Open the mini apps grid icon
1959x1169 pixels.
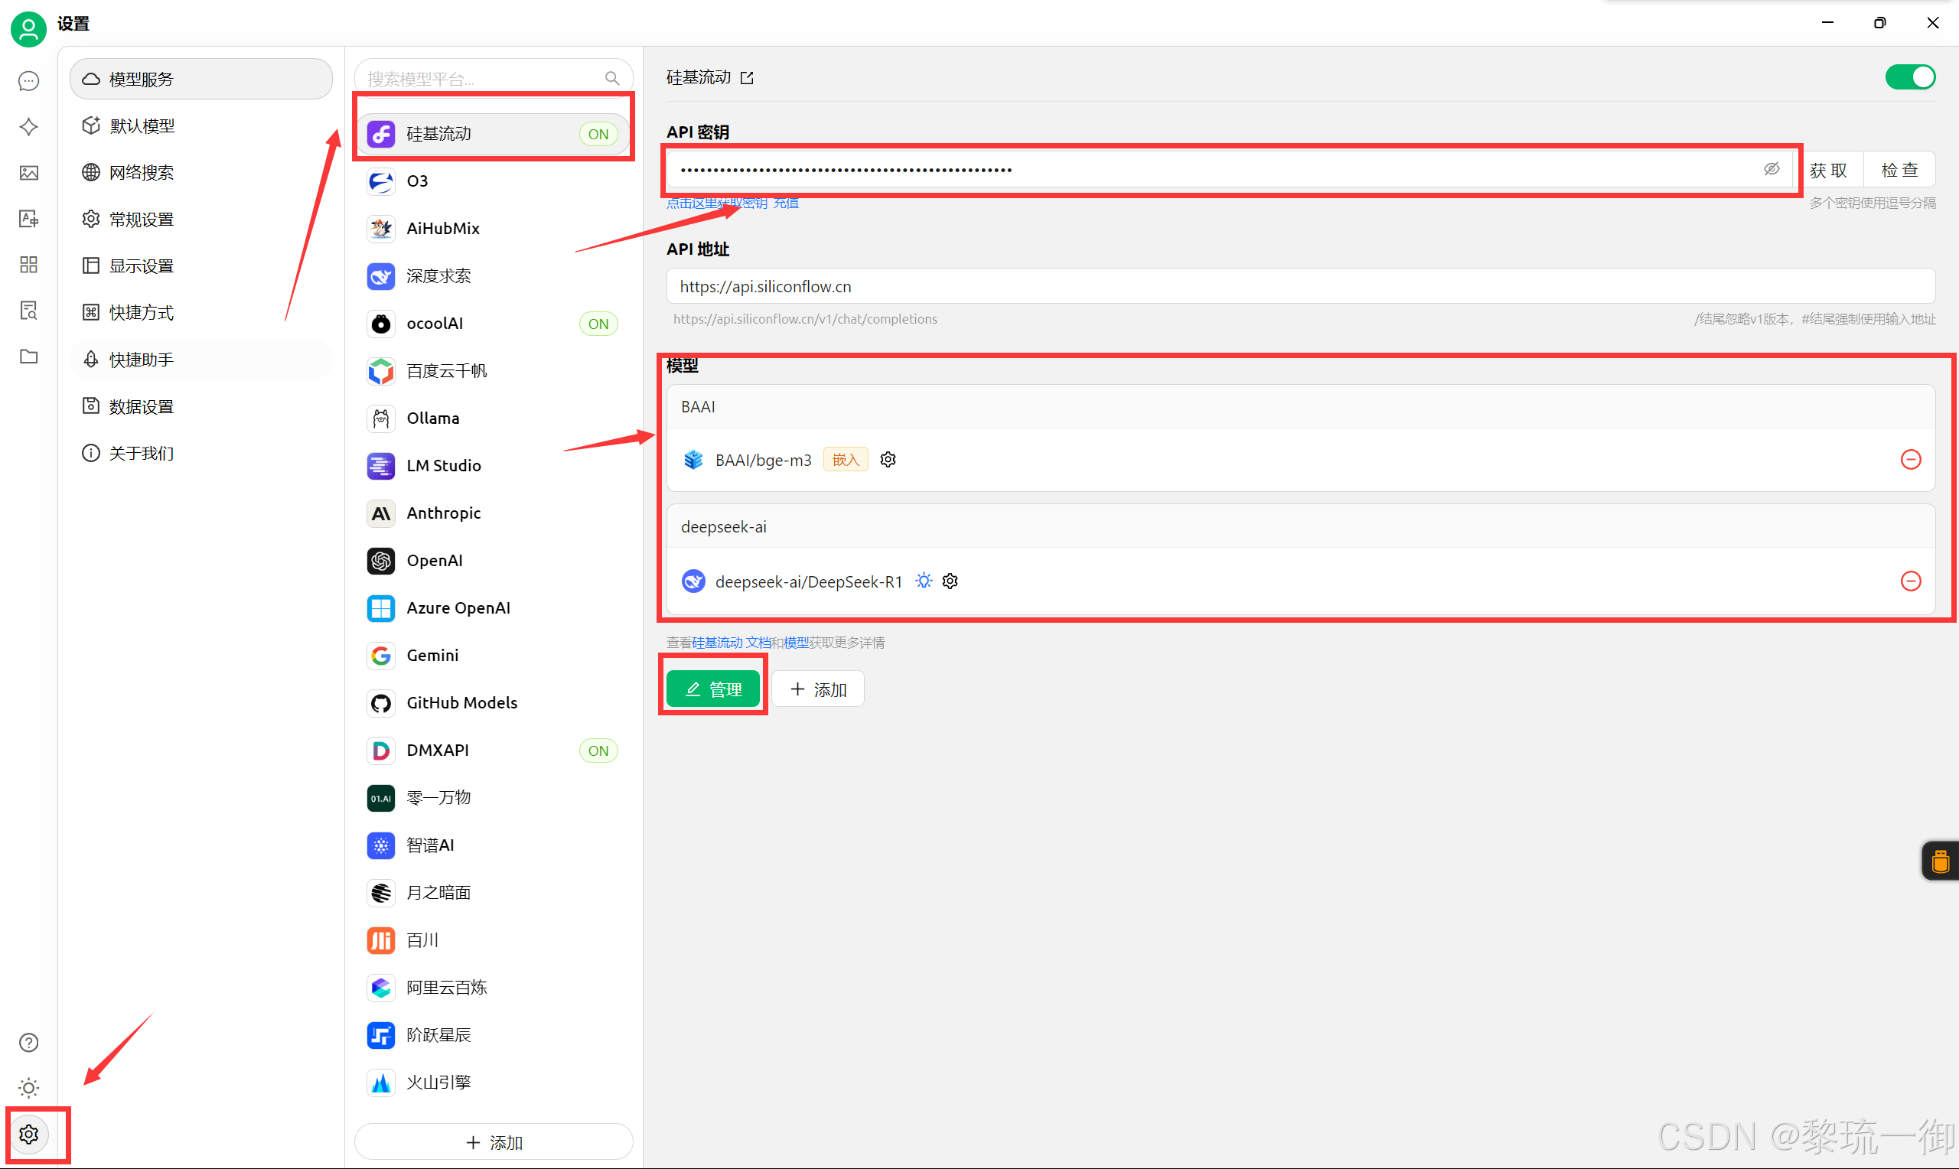tap(28, 265)
